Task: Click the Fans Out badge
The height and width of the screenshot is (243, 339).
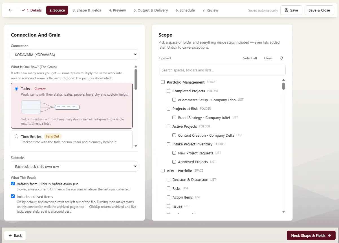Action: 53,136
